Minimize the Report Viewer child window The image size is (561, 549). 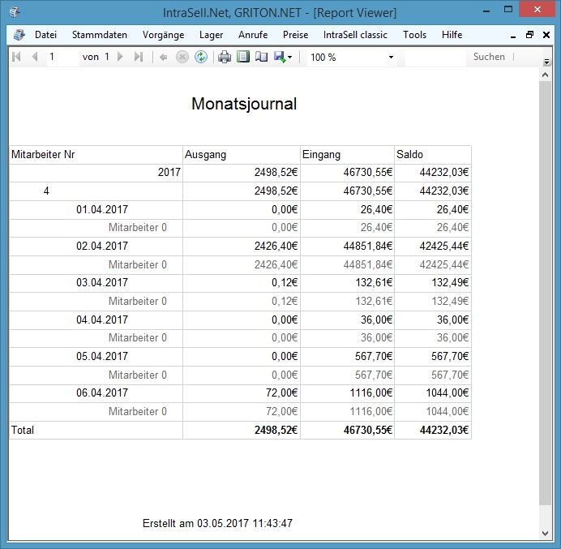coord(513,35)
